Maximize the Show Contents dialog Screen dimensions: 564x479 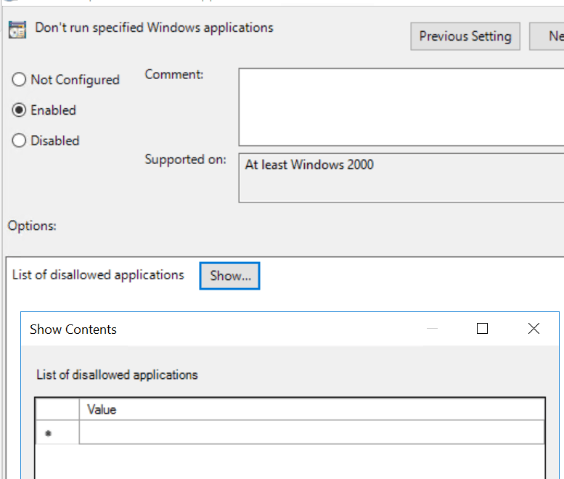[x=482, y=328]
